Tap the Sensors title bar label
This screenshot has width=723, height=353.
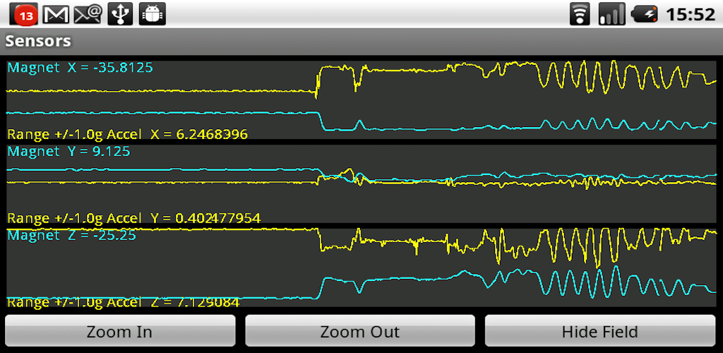[38, 41]
